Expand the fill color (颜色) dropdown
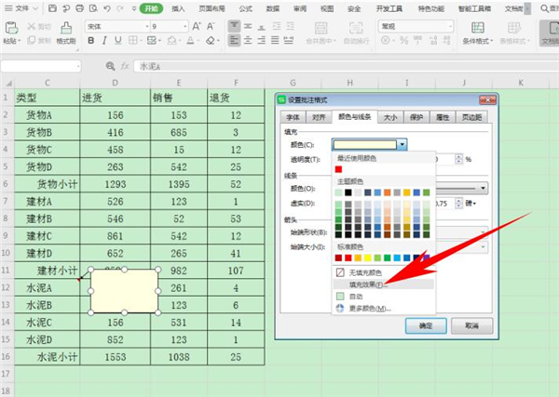Image resolution: width=559 pixels, height=397 pixels. pyautogui.click(x=402, y=144)
